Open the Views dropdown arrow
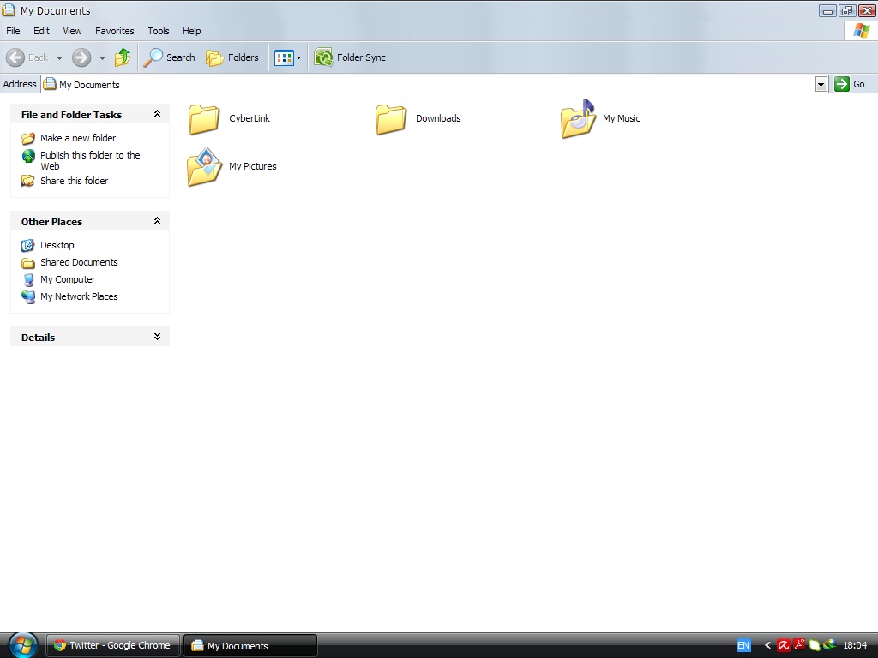 tap(298, 57)
